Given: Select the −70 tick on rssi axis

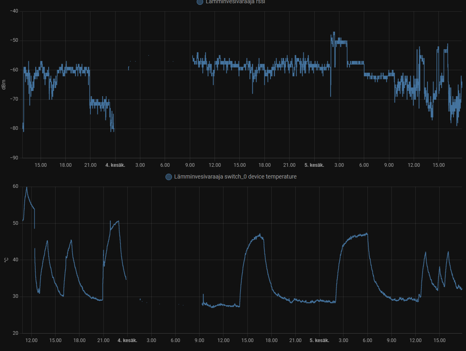Looking at the screenshot, I should (x=13, y=99).
